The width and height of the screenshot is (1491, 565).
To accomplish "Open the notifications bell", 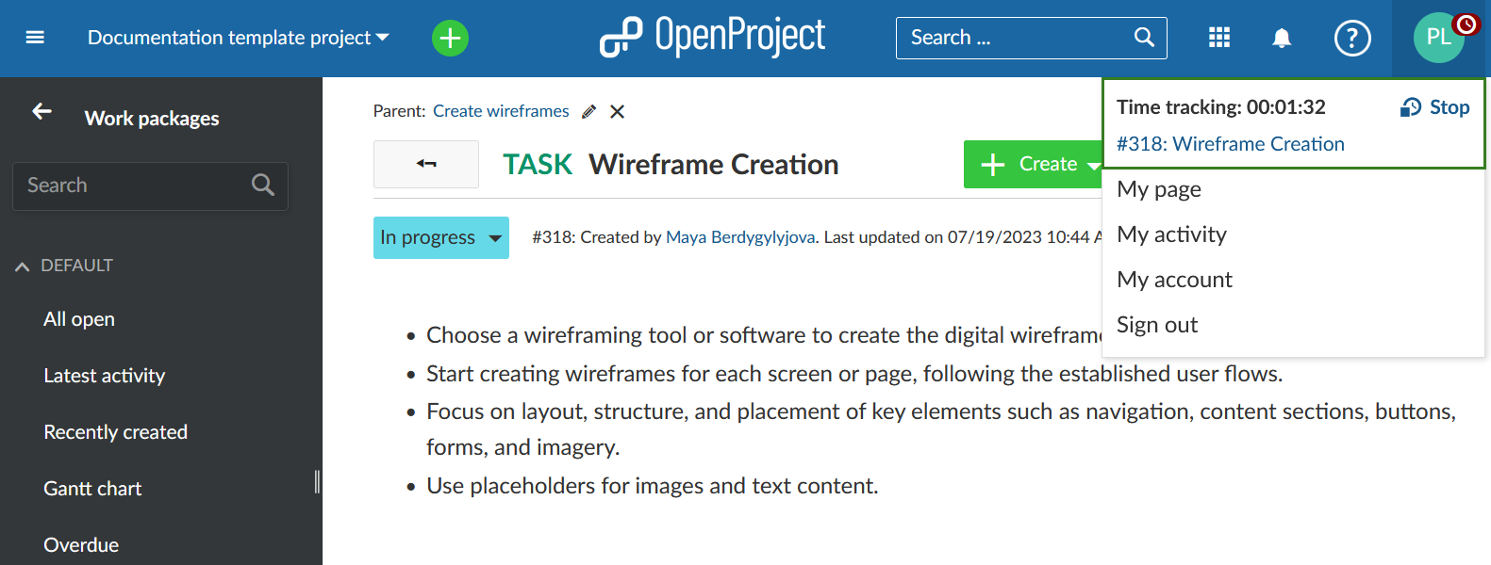I will tap(1281, 38).
